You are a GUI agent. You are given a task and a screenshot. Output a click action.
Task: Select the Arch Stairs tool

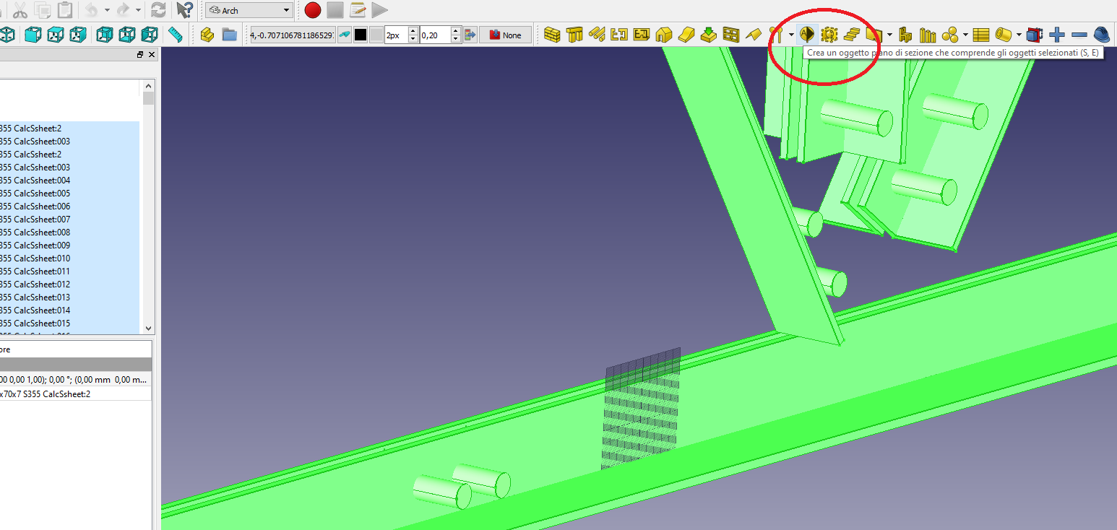click(851, 34)
